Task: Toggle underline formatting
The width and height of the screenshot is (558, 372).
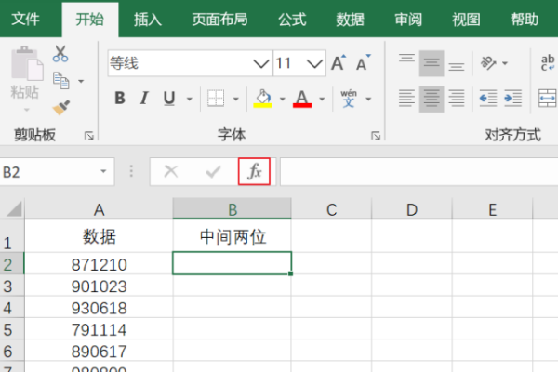Action: [169, 99]
